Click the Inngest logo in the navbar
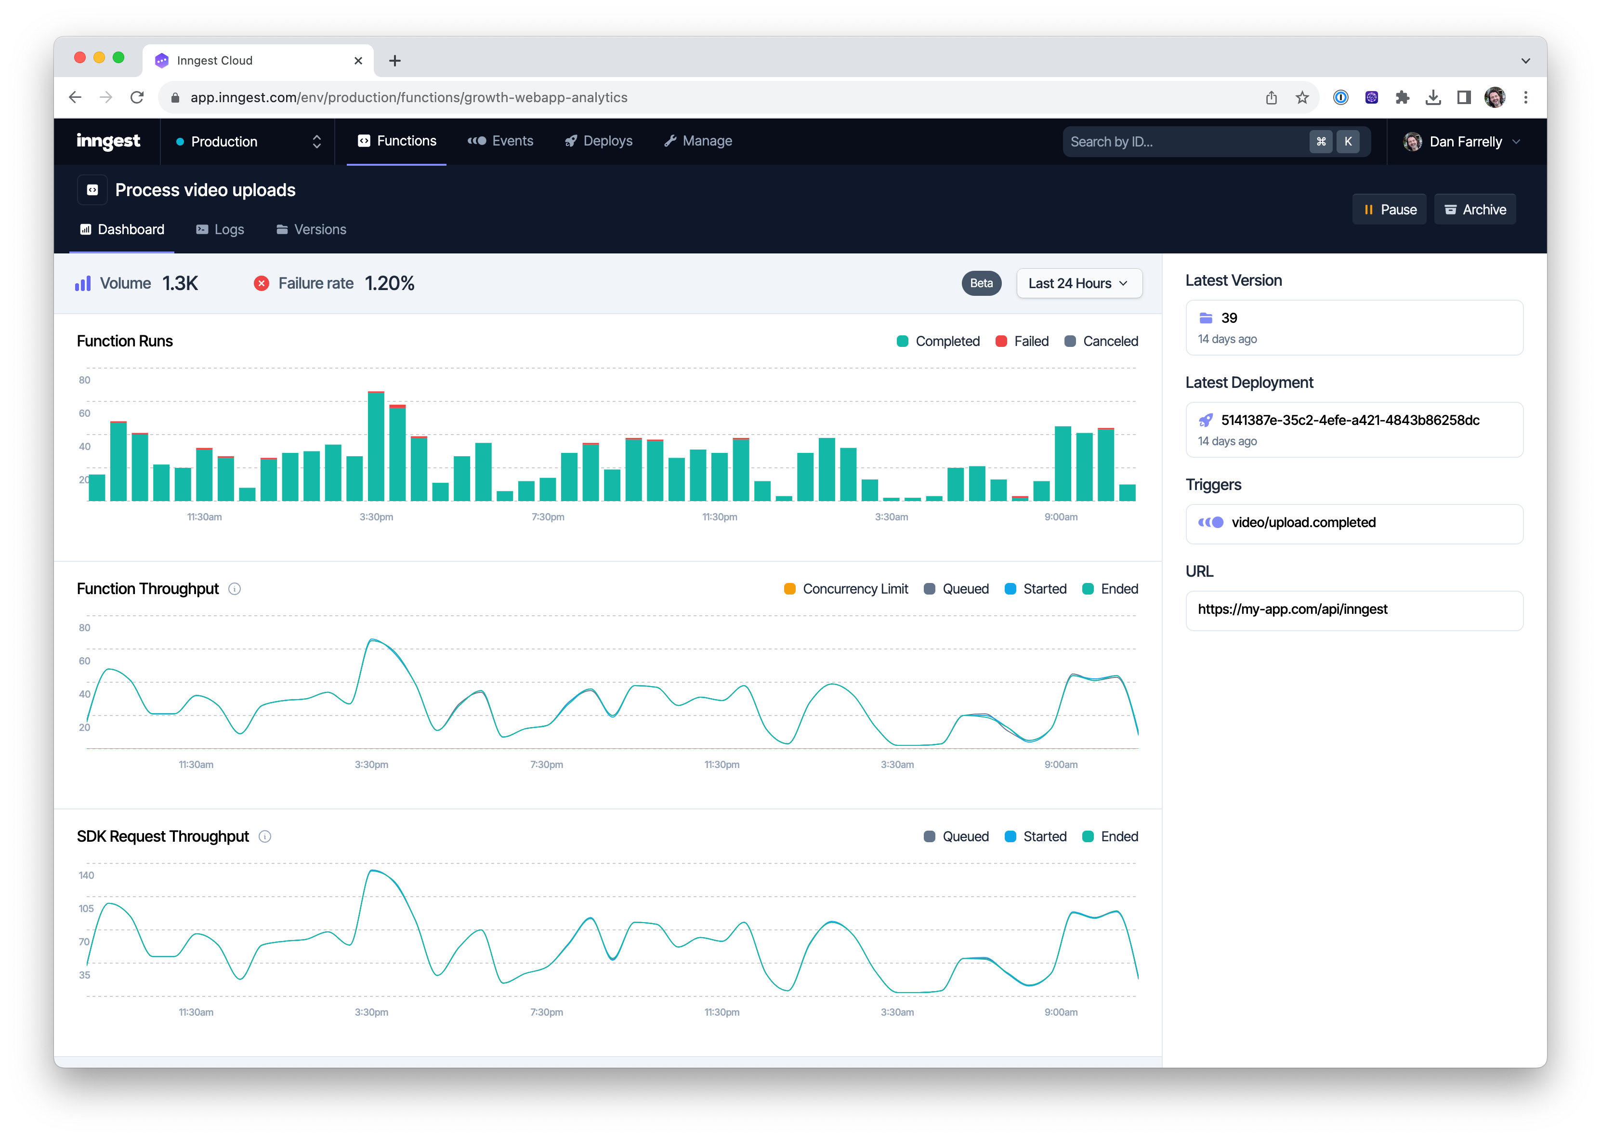Viewport: 1601px width, 1139px height. pyautogui.click(x=108, y=141)
